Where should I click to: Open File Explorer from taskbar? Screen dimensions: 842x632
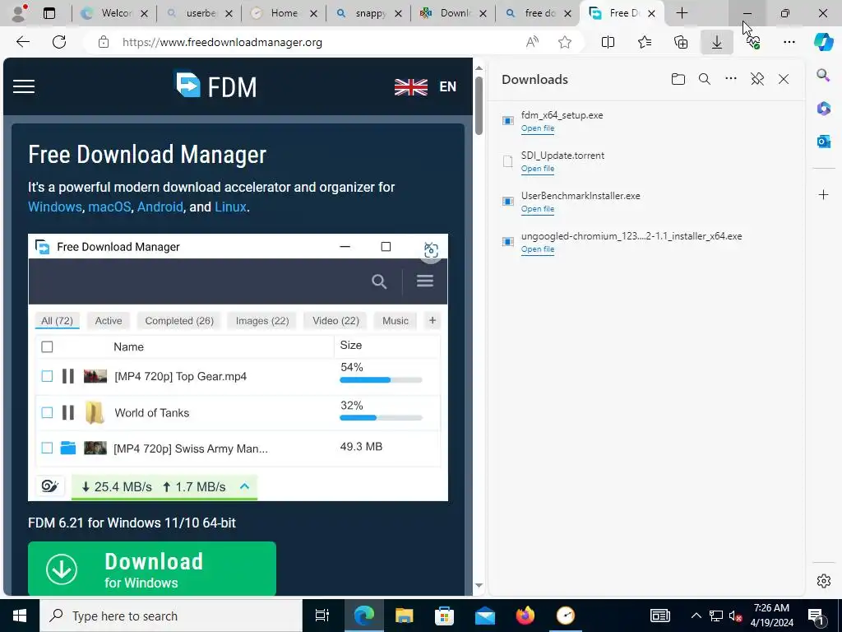pos(404,616)
